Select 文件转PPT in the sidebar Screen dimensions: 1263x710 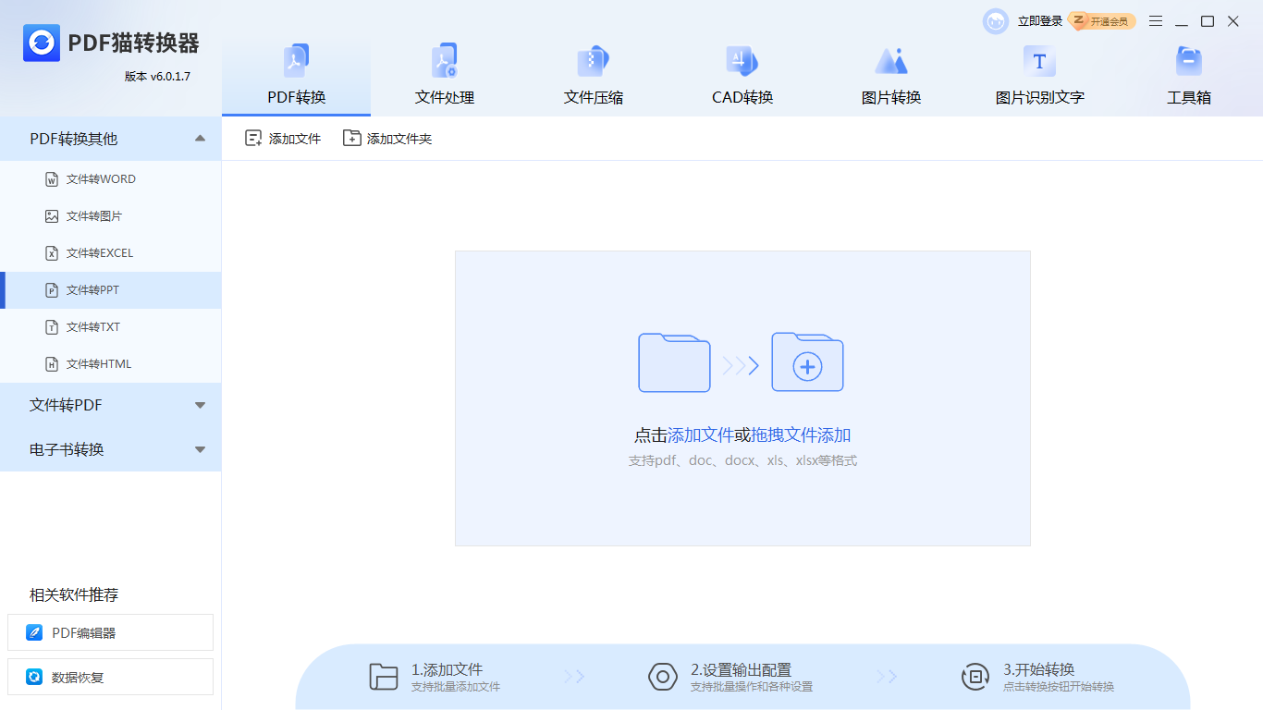(x=110, y=290)
